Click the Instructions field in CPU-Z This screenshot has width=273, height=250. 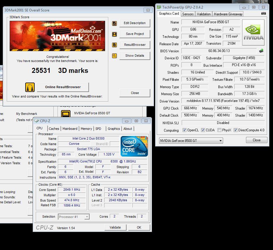pyautogui.click(x=102, y=177)
